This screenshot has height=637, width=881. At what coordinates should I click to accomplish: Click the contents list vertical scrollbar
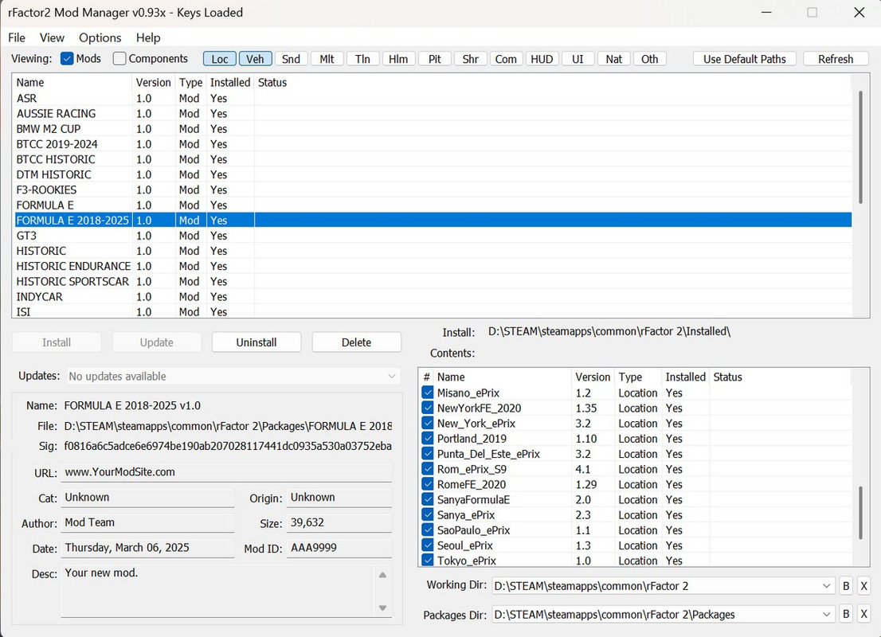coord(860,512)
